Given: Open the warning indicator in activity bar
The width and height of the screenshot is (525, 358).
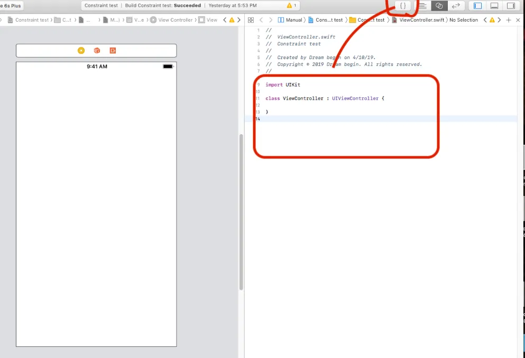Looking at the screenshot, I should click(x=291, y=5).
